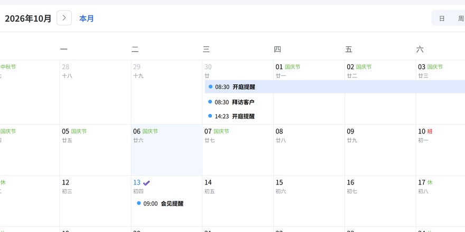The image size is (465, 232).
Task: Open the 09:00 会见提醒 event
Action: [x=160, y=204]
